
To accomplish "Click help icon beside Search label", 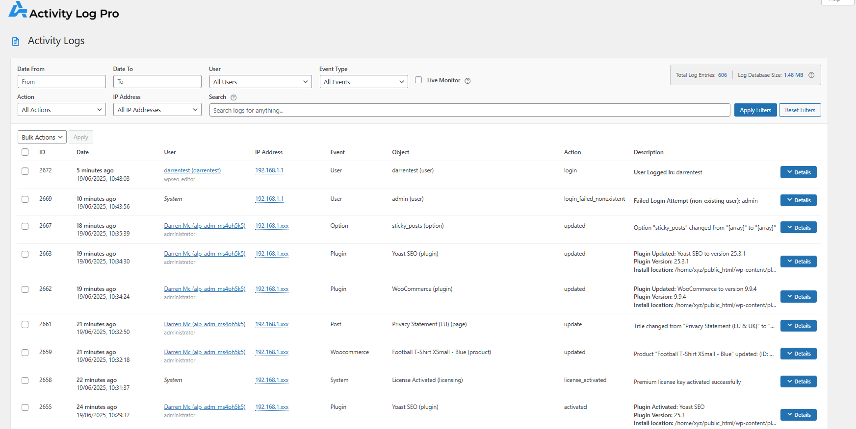I will tap(233, 97).
